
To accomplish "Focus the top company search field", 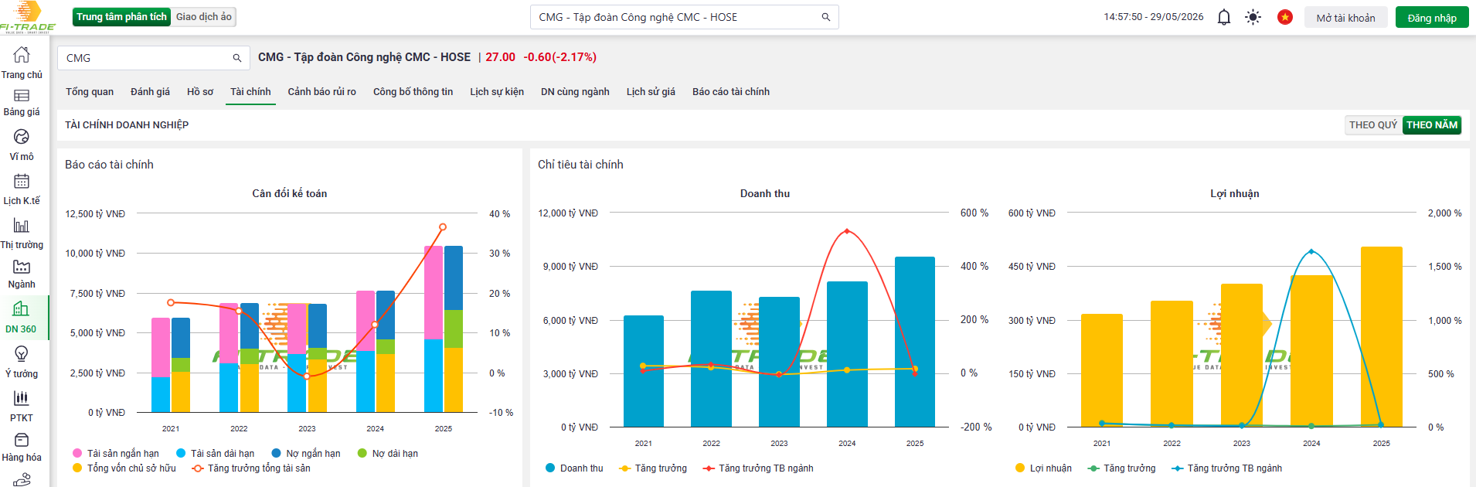I will click(684, 17).
